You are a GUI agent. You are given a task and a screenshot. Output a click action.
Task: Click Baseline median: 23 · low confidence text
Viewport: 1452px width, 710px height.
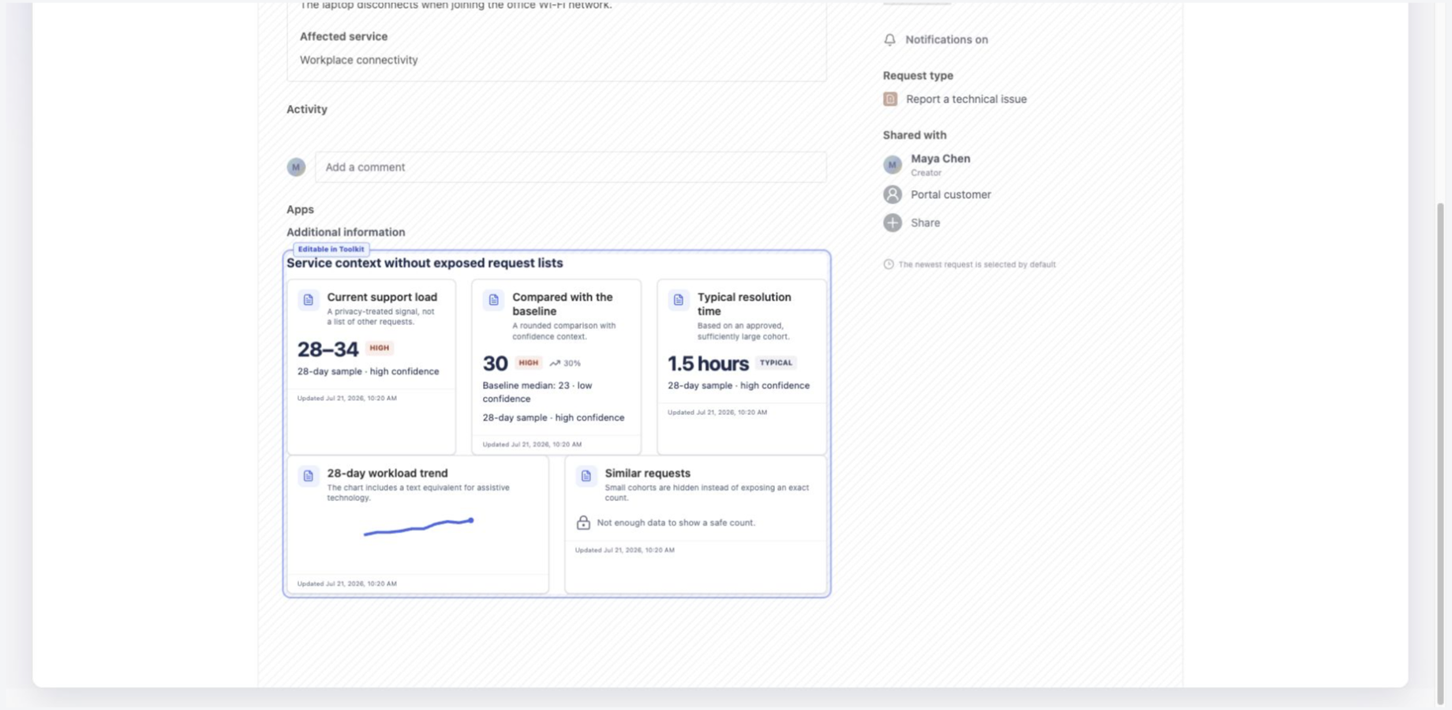[537, 392]
